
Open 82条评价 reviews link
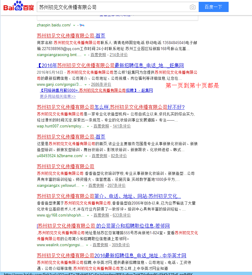(x=119, y=156)
